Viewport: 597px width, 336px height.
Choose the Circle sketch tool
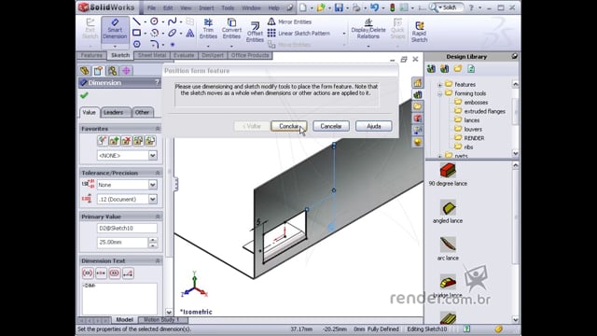[154, 21]
